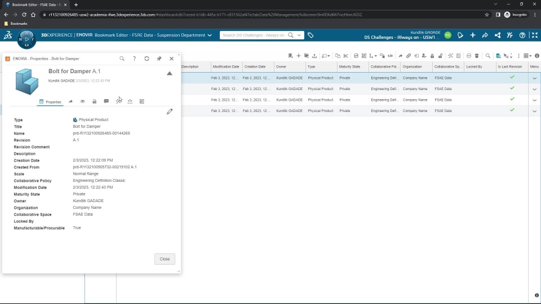Click the plus icon in the table toolbar
The height and width of the screenshot is (304, 541).
pyautogui.click(x=299, y=56)
